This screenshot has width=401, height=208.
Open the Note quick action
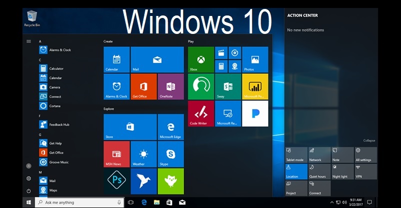tap(343, 155)
